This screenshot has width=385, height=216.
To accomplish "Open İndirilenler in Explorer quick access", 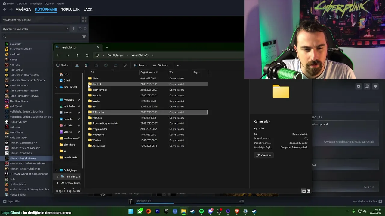I will (x=69, y=106).
